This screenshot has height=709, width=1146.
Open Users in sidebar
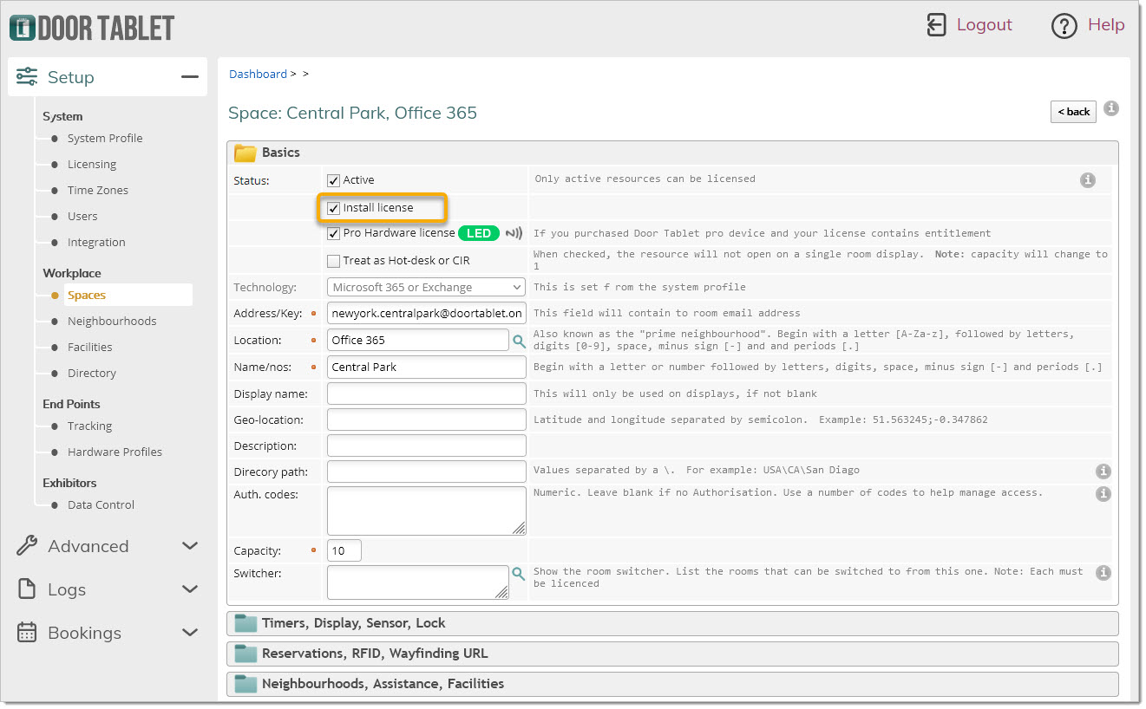coord(82,217)
